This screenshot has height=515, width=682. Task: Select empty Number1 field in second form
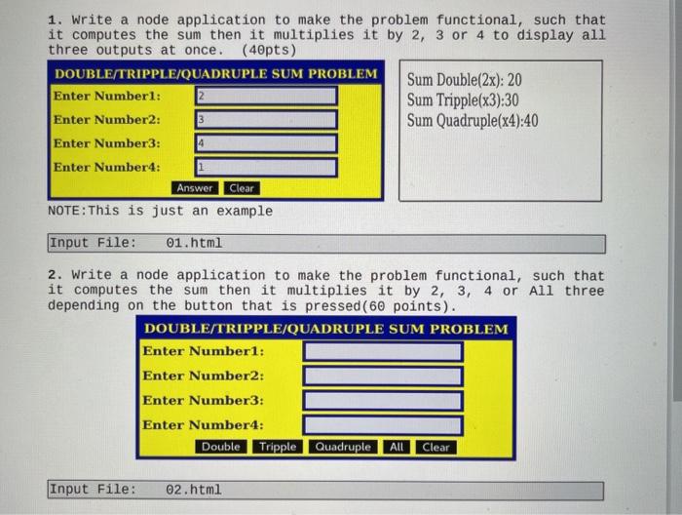pyautogui.click(x=383, y=351)
